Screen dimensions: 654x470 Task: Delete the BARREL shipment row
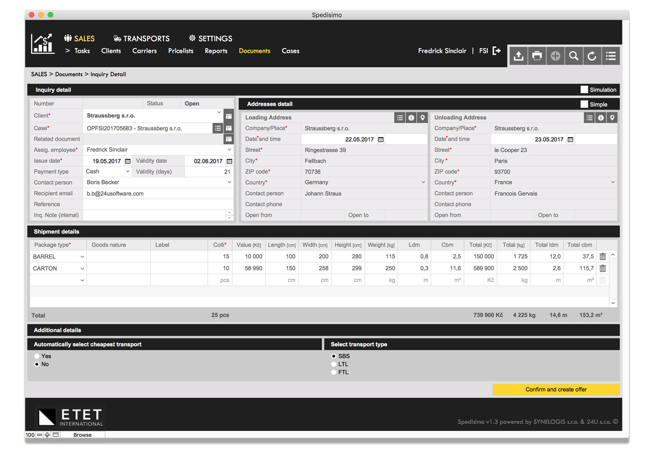point(602,256)
